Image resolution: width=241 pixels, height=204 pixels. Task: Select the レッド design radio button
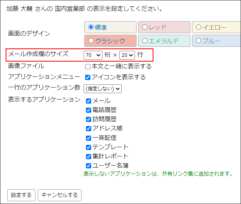pyautogui.click(x=145, y=27)
